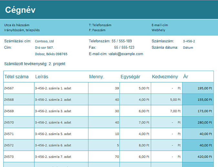Click the 'Egységár' column header
Image resolution: width=218 pixels, height=167 pixels.
tap(130, 76)
